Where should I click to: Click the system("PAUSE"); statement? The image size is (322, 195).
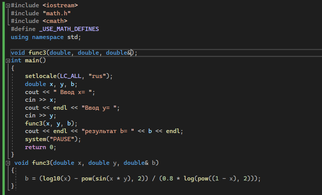coord(53,139)
